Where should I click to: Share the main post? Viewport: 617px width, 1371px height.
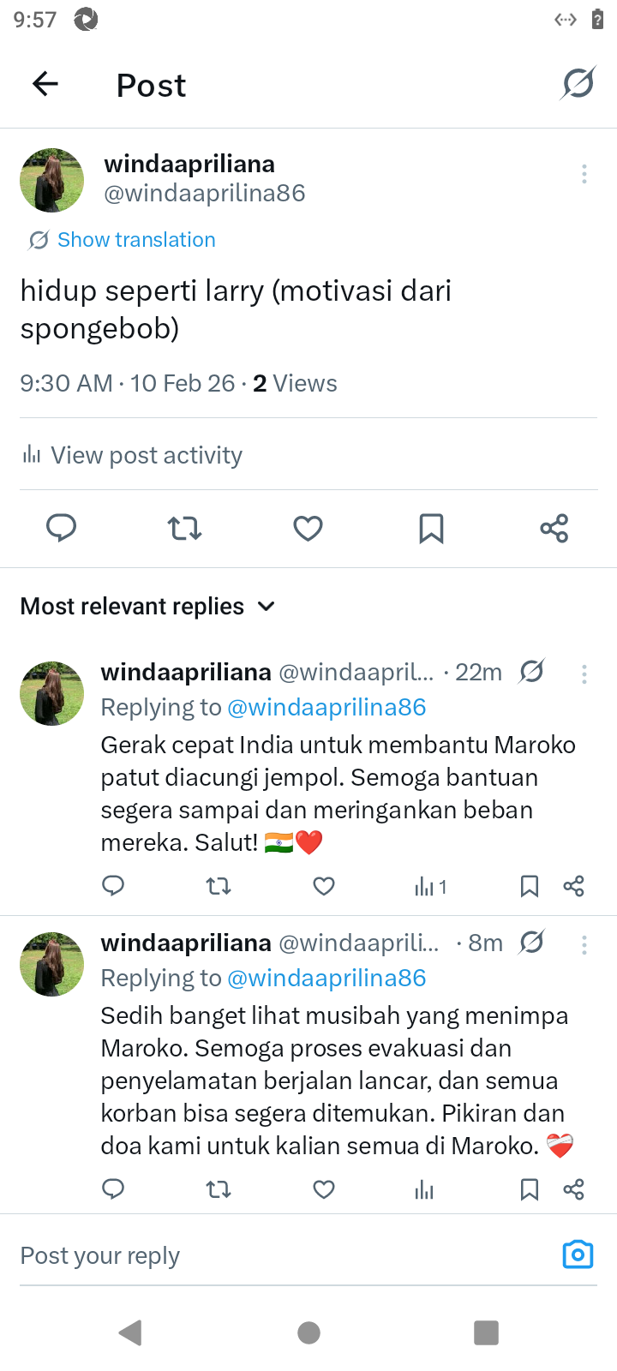click(554, 528)
